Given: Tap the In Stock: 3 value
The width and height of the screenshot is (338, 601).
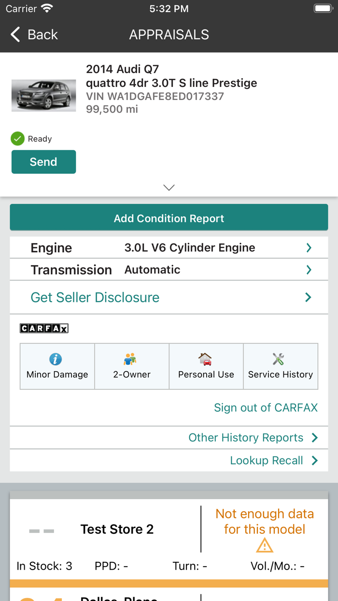Looking at the screenshot, I should pyautogui.click(x=44, y=566).
